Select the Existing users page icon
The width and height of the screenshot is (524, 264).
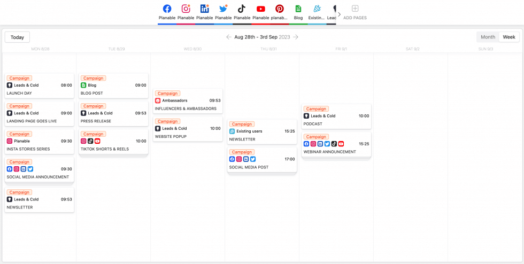click(317, 9)
